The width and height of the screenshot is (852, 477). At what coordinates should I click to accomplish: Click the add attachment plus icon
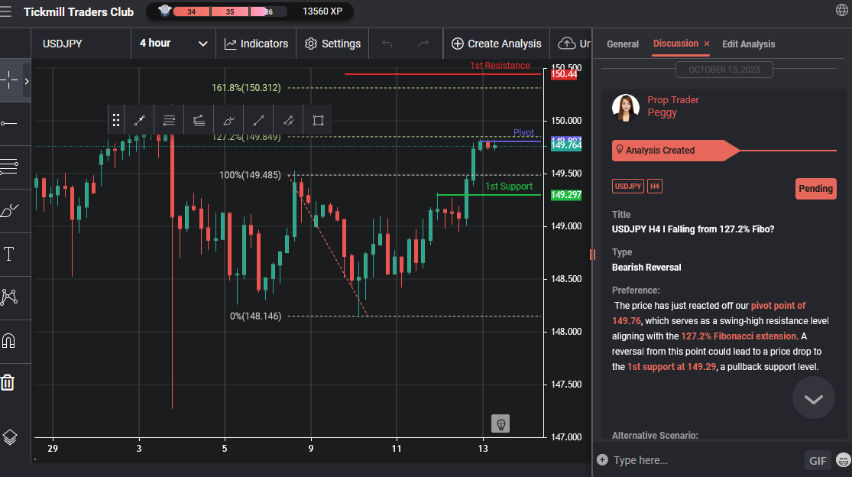(602, 459)
